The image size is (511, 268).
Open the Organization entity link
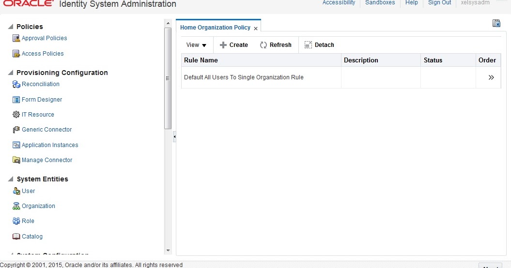pyautogui.click(x=38, y=206)
